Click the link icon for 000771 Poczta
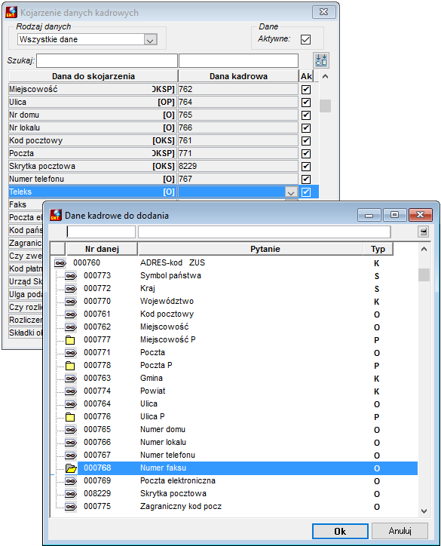 [x=71, y=353]
